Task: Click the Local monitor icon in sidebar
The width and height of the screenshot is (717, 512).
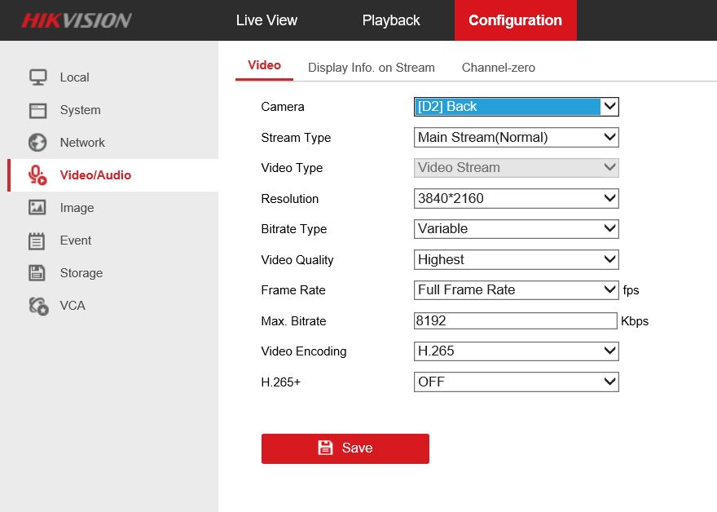Action: pos(37,77)
